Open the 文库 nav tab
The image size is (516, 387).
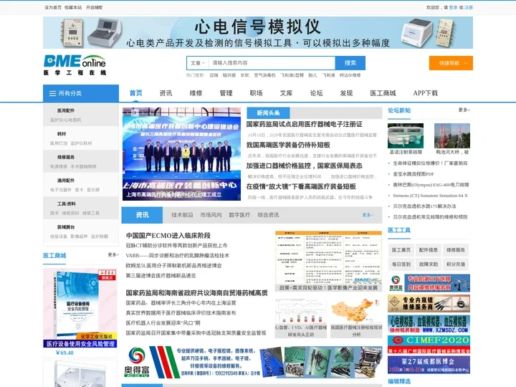click(x=286, y=93)
